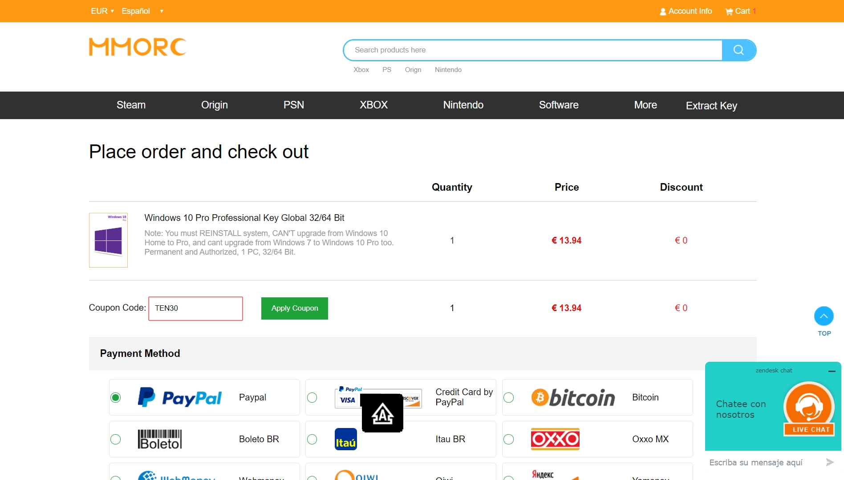Screen dimensions: 844x480
Task: Open the PSN menu
Action: click(294, 105)
